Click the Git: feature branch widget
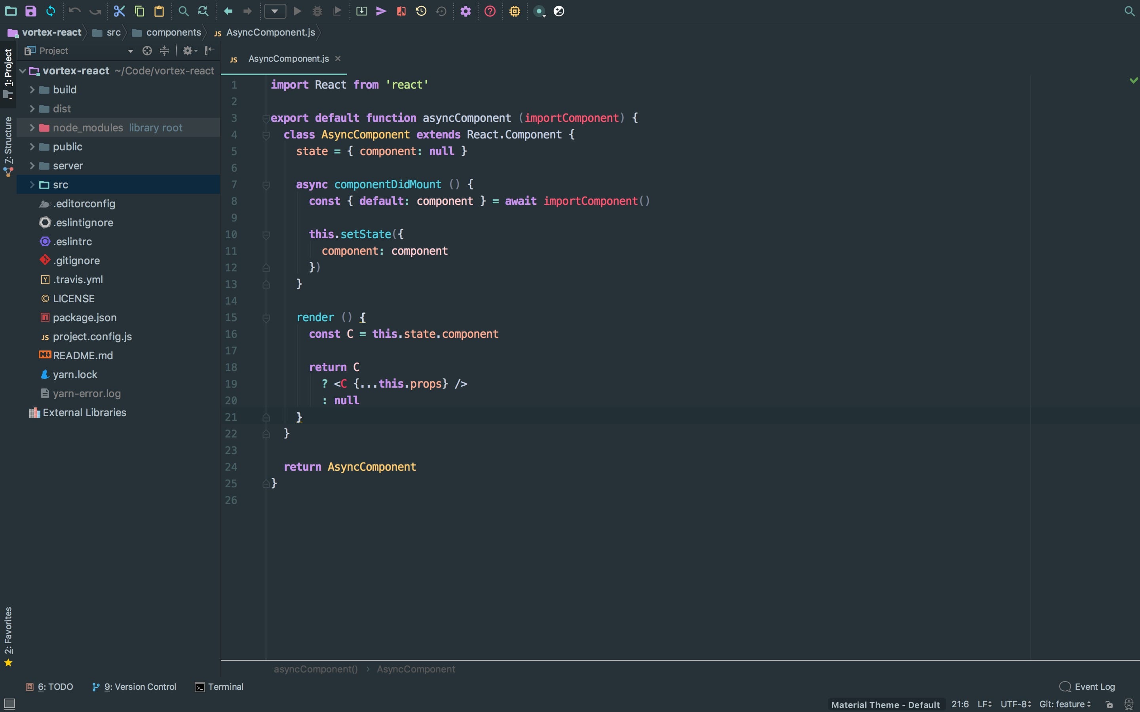This screenshot has width=1140, height=712. 1065,704
